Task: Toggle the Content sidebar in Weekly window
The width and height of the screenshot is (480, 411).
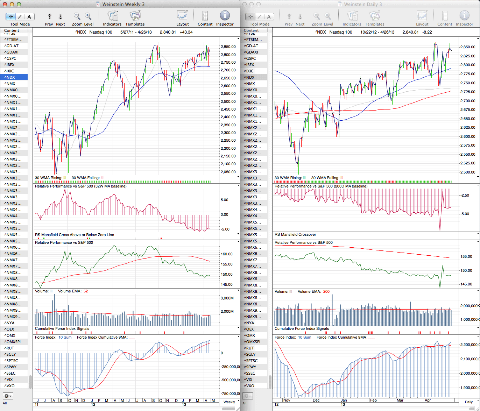Action: point(205,16)
